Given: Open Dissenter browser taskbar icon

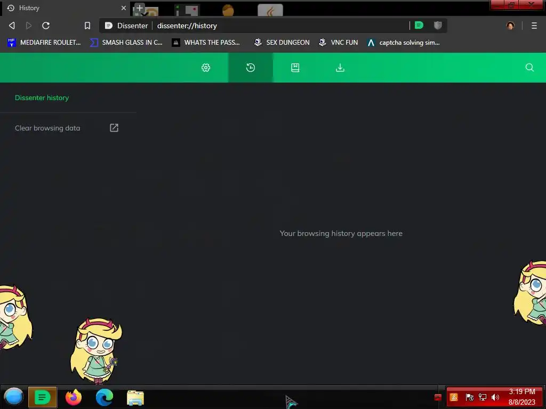Looking at the screenshot, I should point(43,397).
